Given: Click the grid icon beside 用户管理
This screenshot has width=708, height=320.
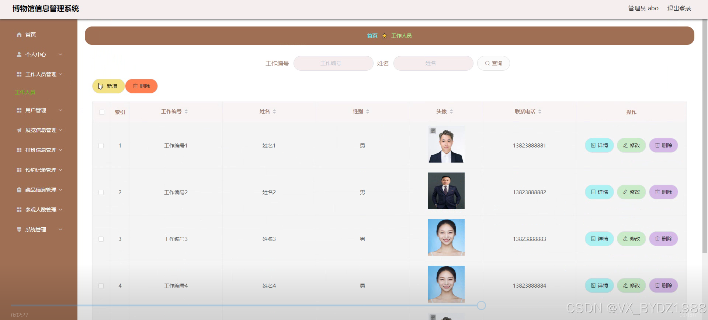Looking at the screenshot, I should pos(19,110).
